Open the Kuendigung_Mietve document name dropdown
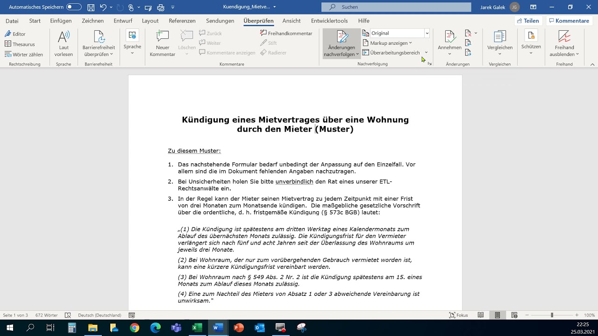 click(x=274, y=7)
